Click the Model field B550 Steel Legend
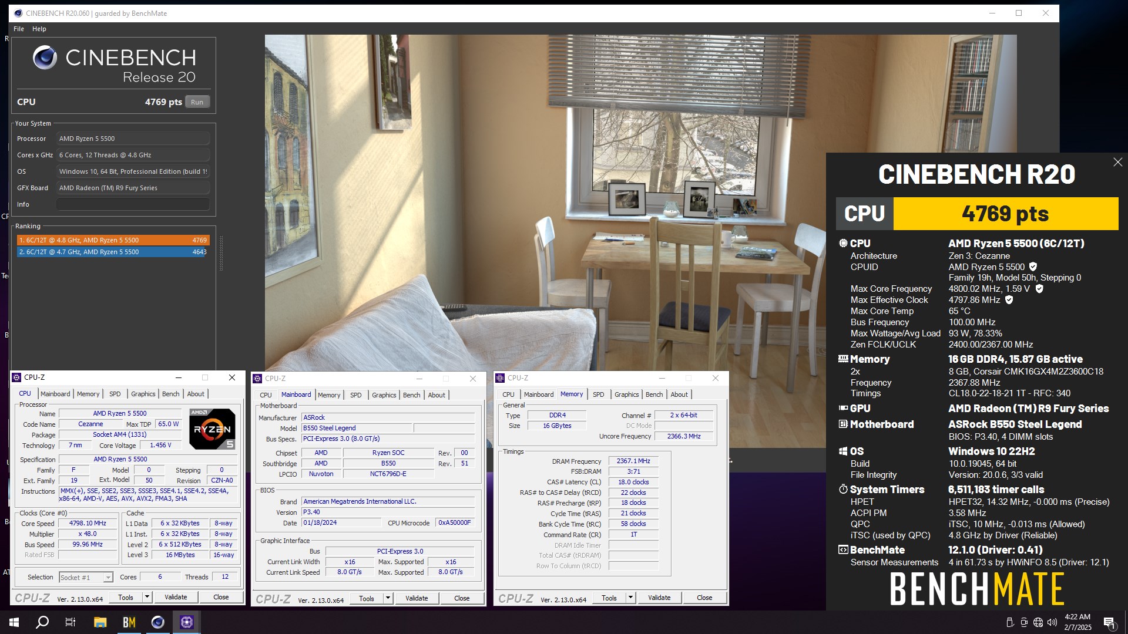1128x634 pixels. [x=356, y=428]
